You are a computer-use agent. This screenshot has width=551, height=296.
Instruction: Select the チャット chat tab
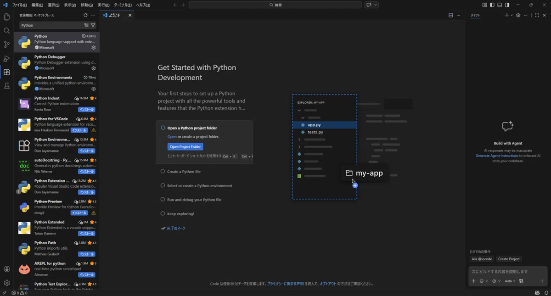(475, 15)
